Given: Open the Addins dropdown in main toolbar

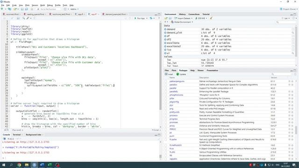Looking at the screenshot, I should pyautogui.click(x=74, y=9).
